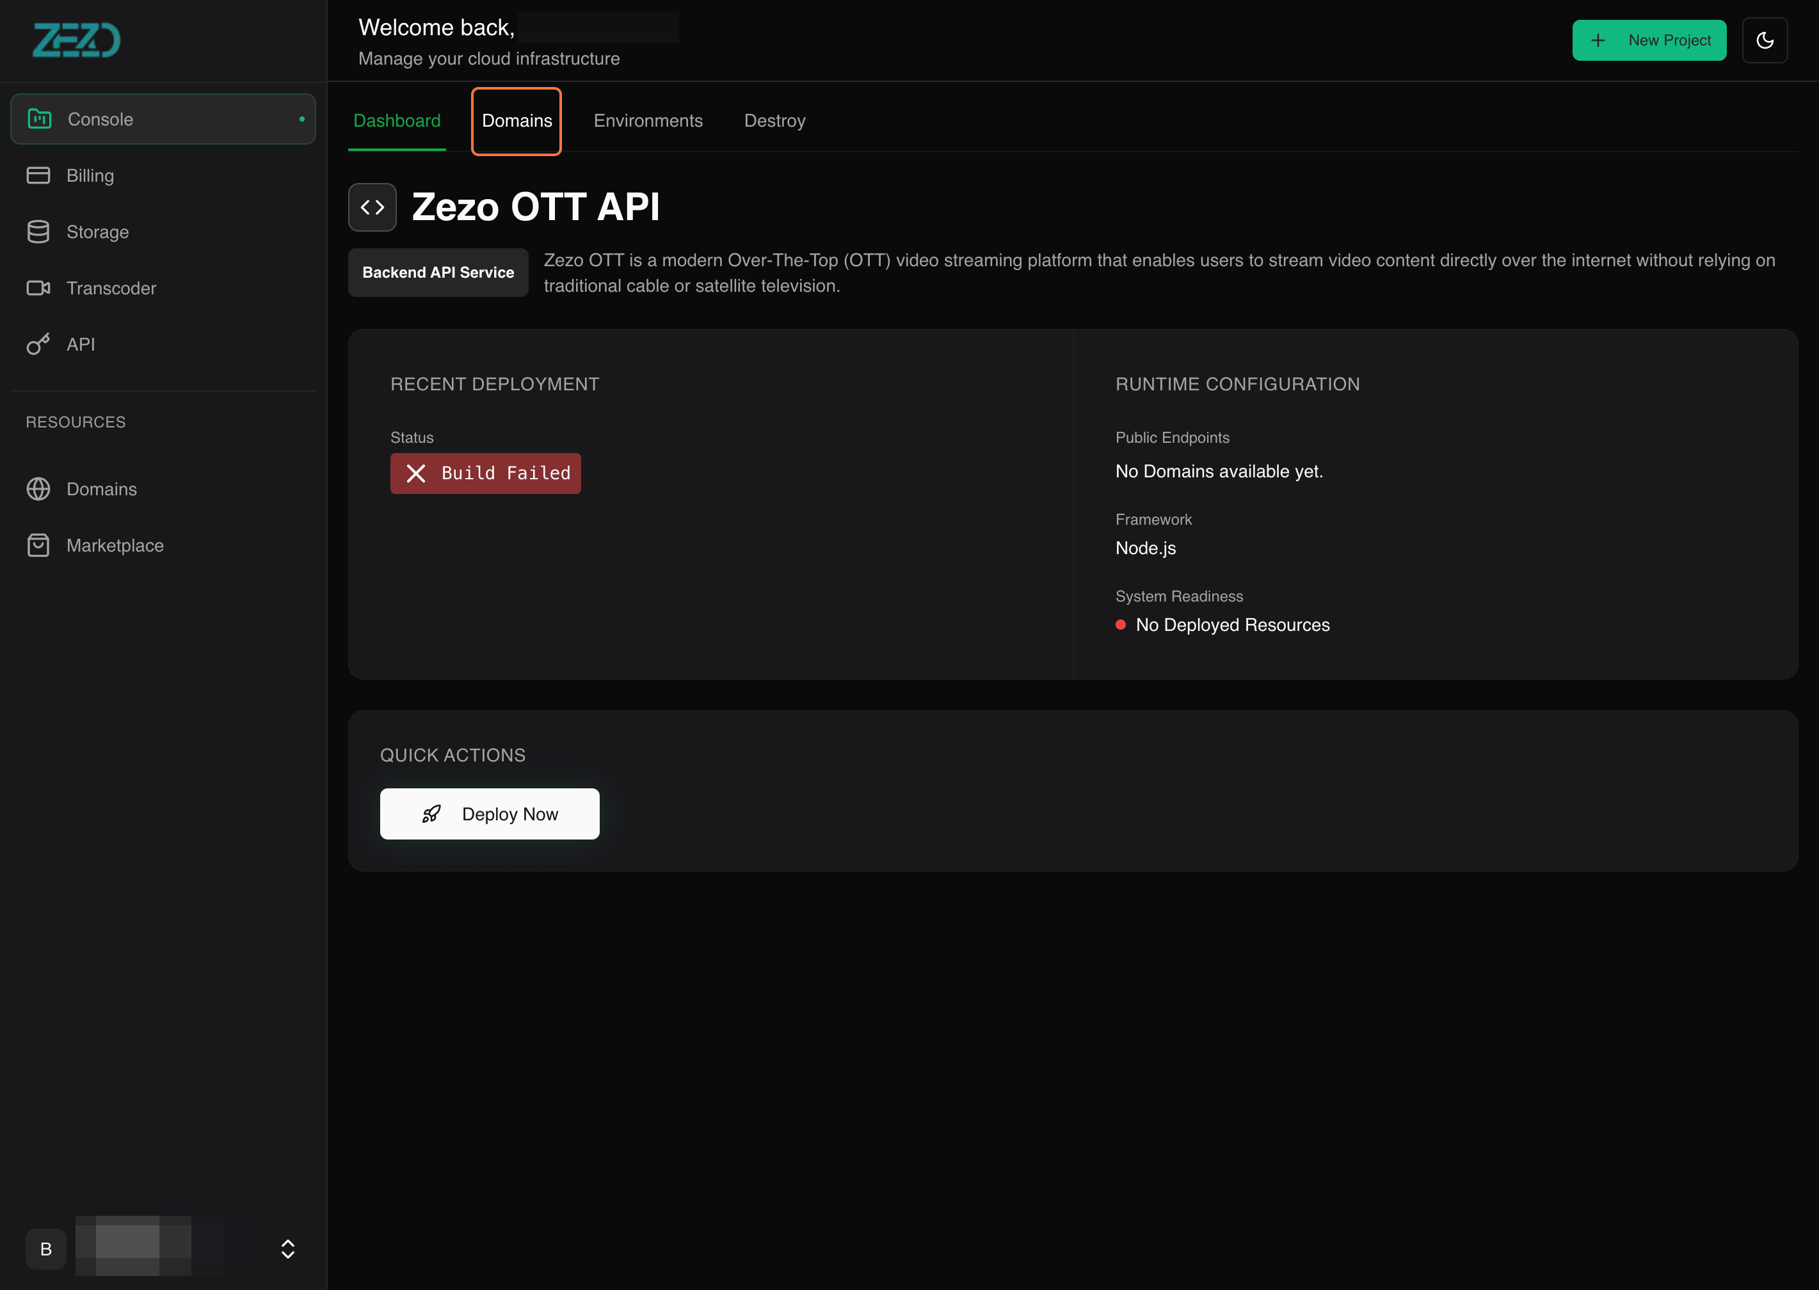
Task: Switch to the Environments tab
Action: 647,121
